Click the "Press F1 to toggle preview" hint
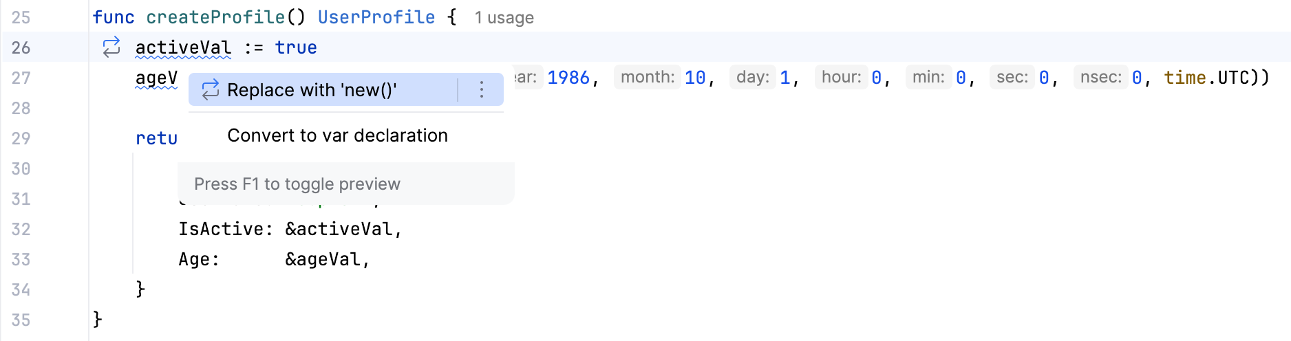The height and width of the screenshot is (341, 1291). click(297, 184)
